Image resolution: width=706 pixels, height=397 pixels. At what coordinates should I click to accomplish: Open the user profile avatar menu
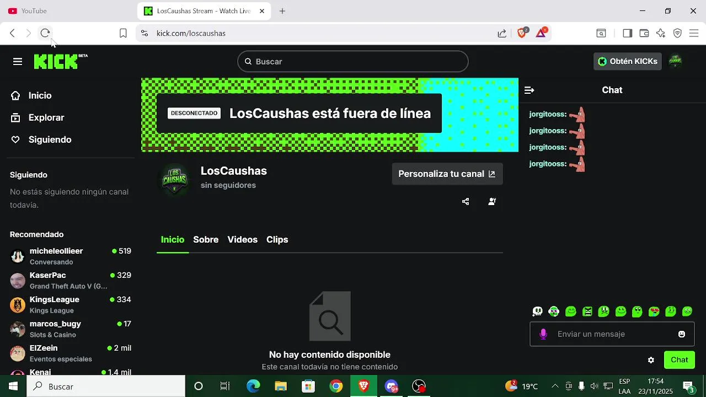(x=675, y=61)
